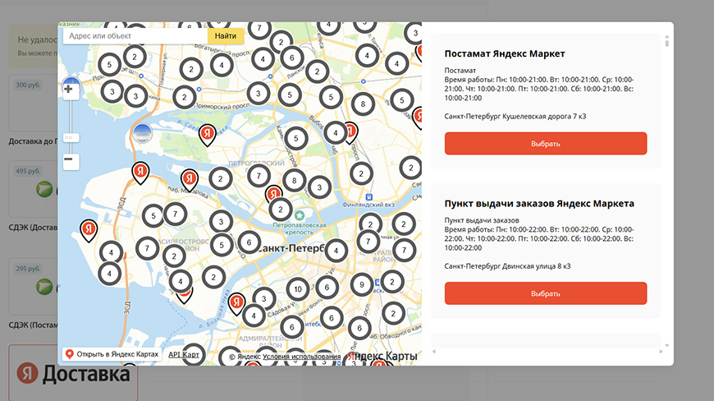Click the '495 руб.' price tag in background
The height and width of the screenshot is (401, 714).
28,172
